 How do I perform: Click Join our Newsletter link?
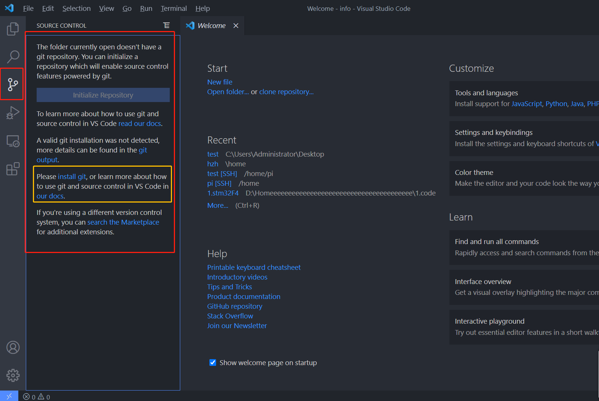[237, 326]
